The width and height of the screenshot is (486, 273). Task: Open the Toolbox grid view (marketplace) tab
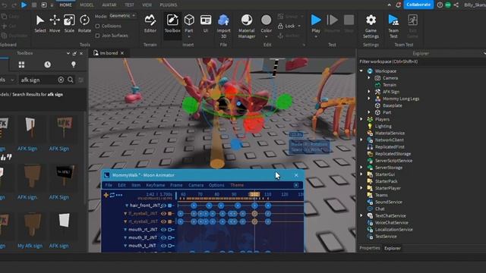click(21, 64)
